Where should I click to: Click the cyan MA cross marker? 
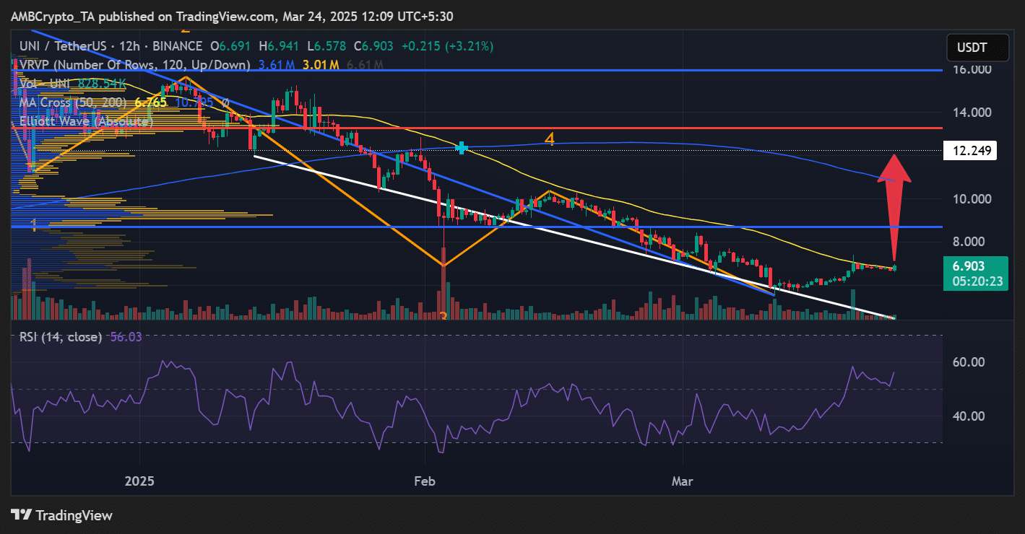[462, 148]
